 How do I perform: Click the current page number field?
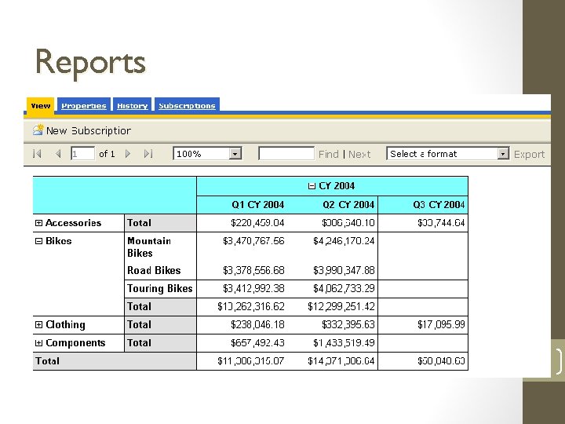pyautogui.click(x=83, y=154)
